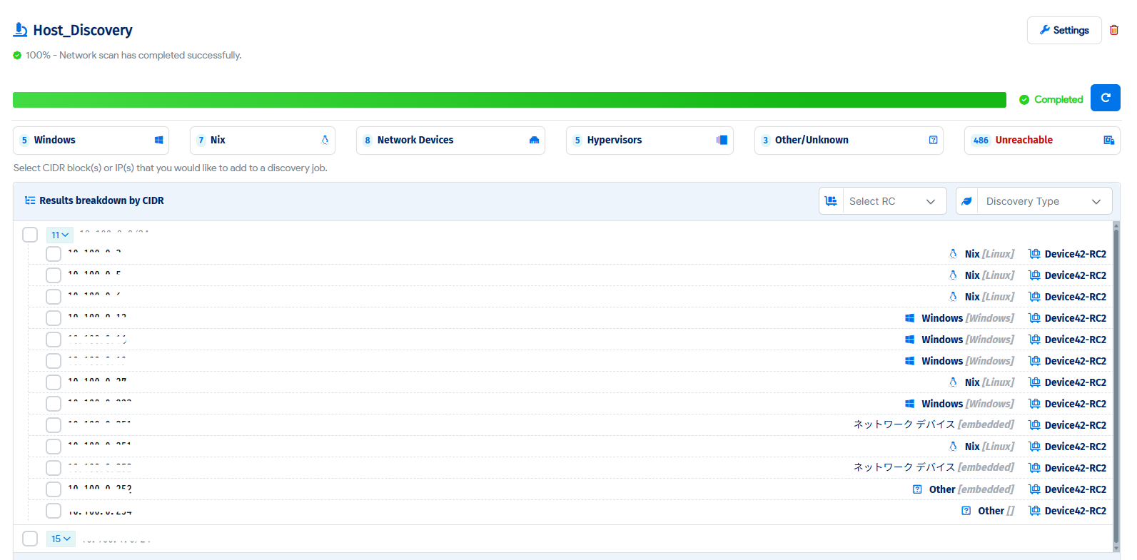1137x560 pixels.
Task: Click the Hypervisors card icon
Action: (x=722, y=141)
